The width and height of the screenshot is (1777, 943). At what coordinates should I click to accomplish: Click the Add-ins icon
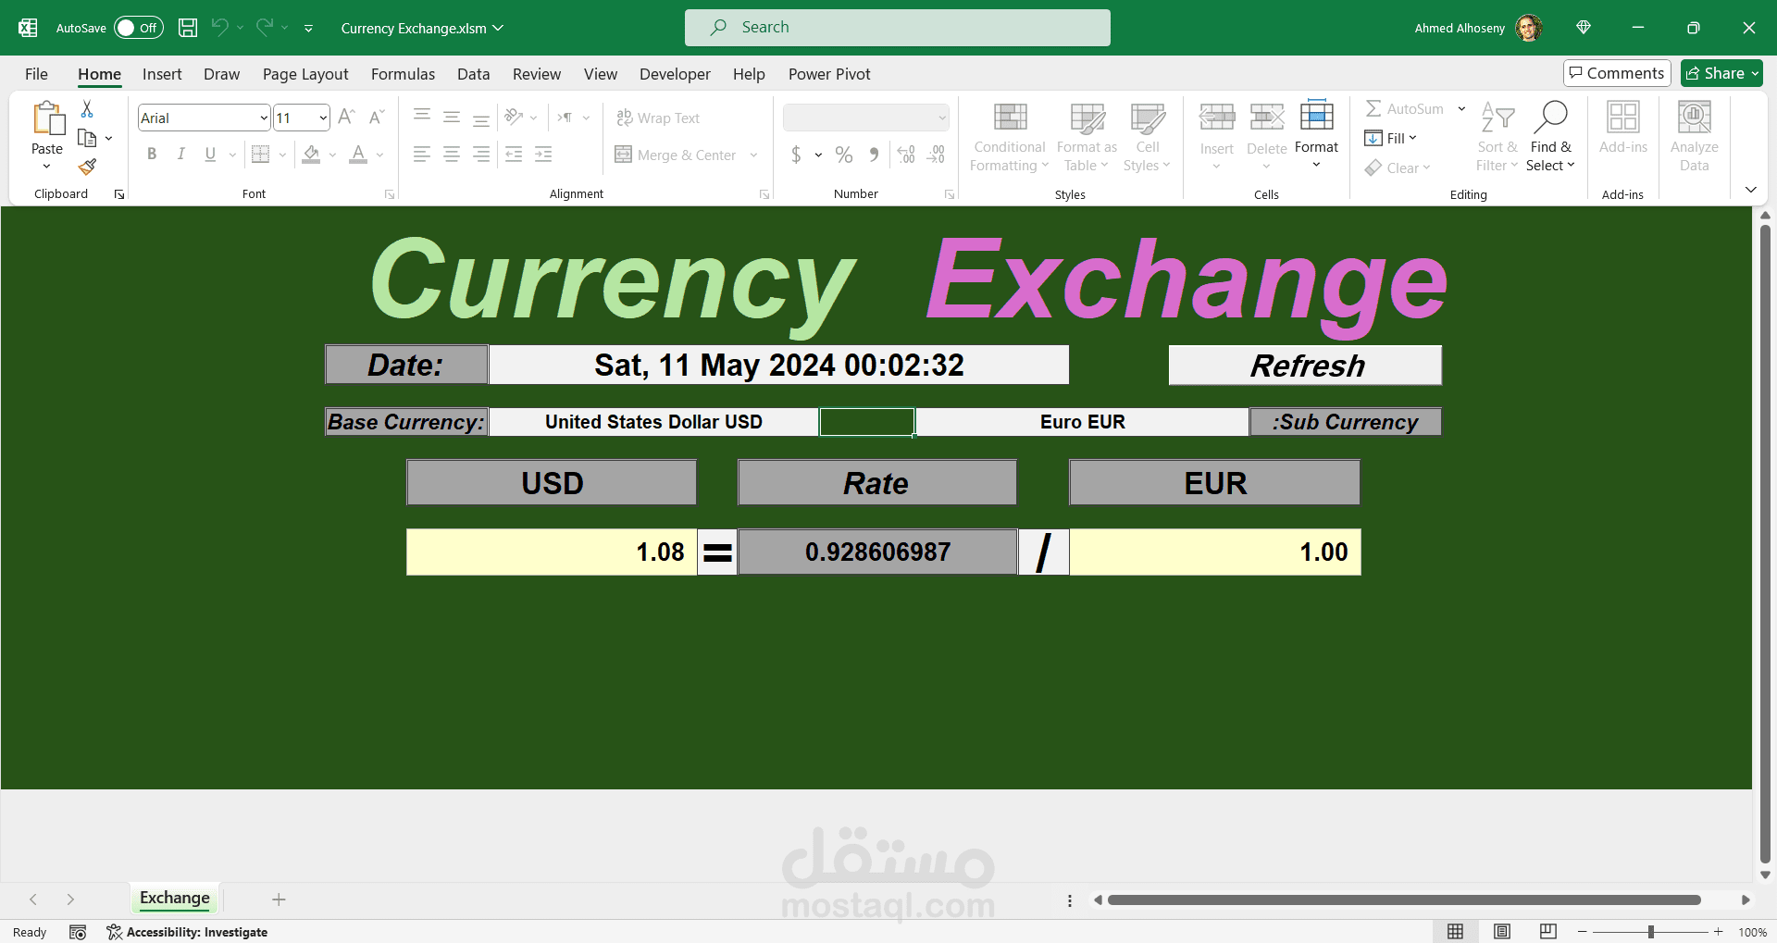[x=1622, y=128]
